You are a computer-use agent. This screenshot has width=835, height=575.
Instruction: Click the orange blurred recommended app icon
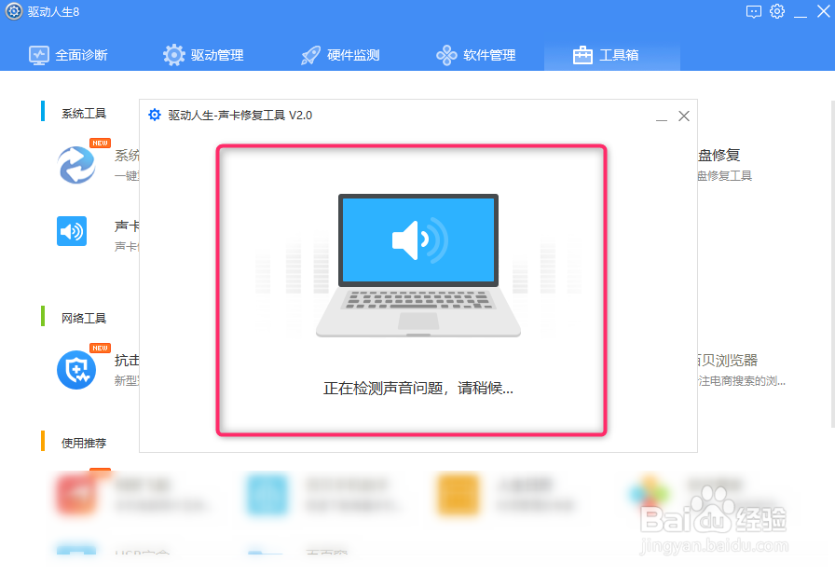[458, 495]
